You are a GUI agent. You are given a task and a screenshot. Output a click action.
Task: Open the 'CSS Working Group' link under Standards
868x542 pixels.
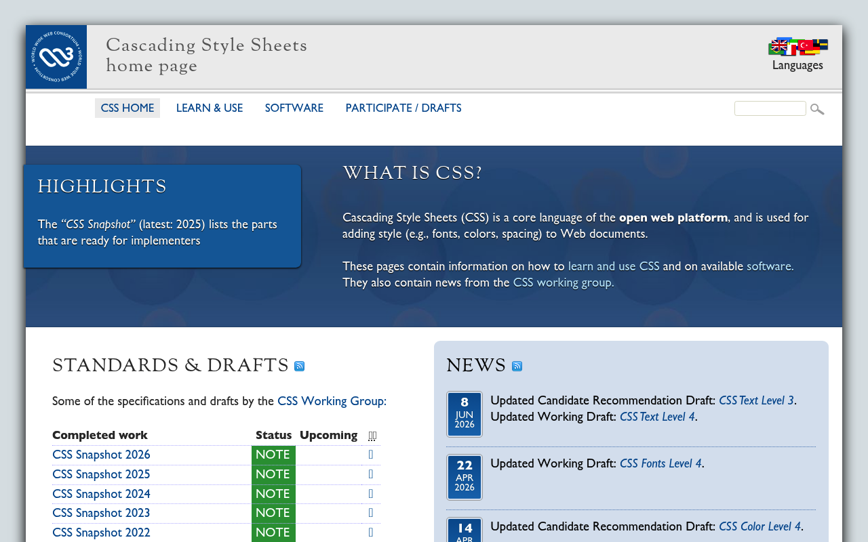click(x=330, y=401)
